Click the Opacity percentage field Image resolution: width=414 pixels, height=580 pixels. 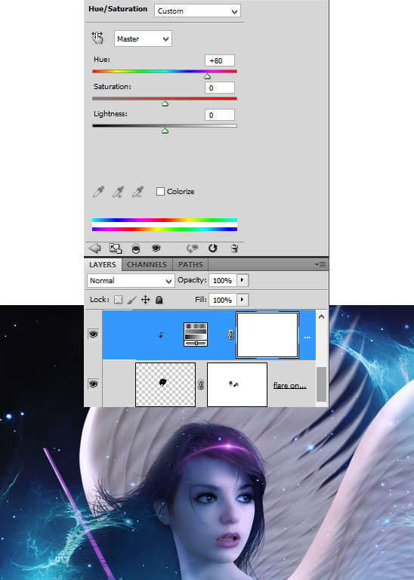click(x=222, y=280)
